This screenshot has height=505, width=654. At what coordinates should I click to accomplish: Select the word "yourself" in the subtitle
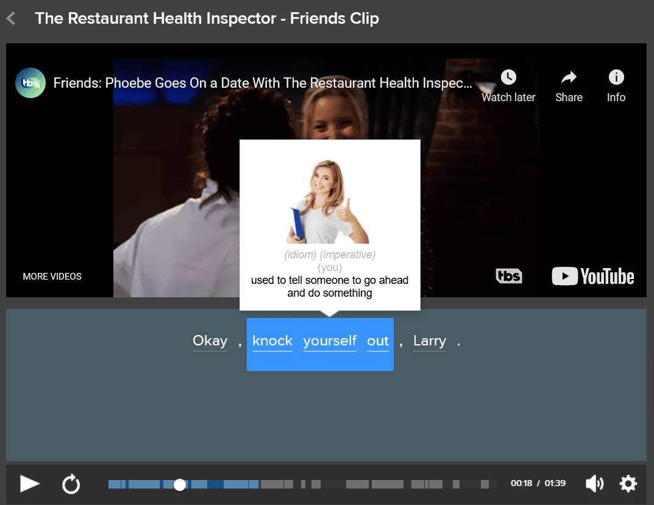click(330, 341)
